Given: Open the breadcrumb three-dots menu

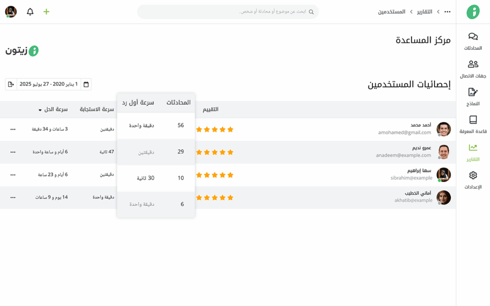Looking at the screenshot, I should pyautogui.click(x=447, y=12).
